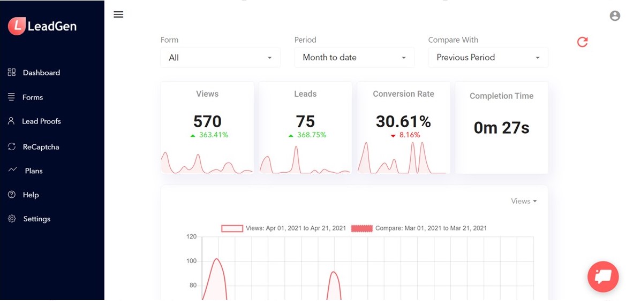The width and height of the screenshot is (641, 301).
Task: Select the Leads stat card
Action: (305, 127)
